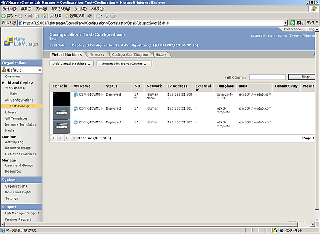
Task: Open the All Columns filter dropdown
Action: coord(236,77)
